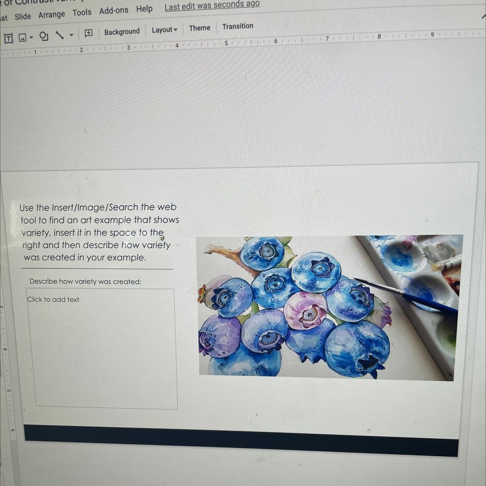Open the Transition panel button
Viewport: 486px width, 486px height.
pyautogui.click(x=238, y=26)
